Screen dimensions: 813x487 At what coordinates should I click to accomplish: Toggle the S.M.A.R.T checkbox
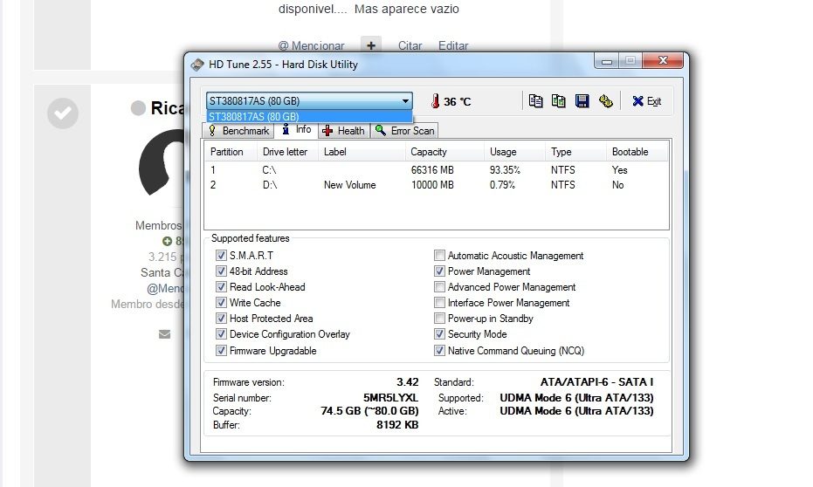click(x=221, y=256)
